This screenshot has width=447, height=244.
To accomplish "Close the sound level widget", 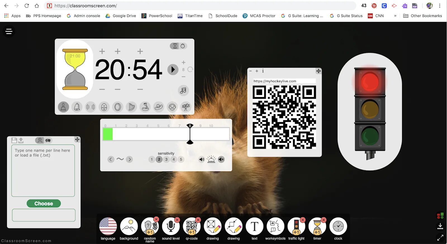I will (x=177, y=220).
